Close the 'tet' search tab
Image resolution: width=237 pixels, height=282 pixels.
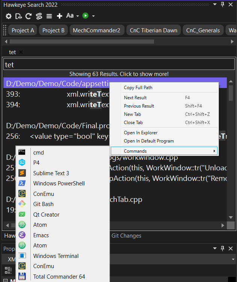tap(21, 52)
